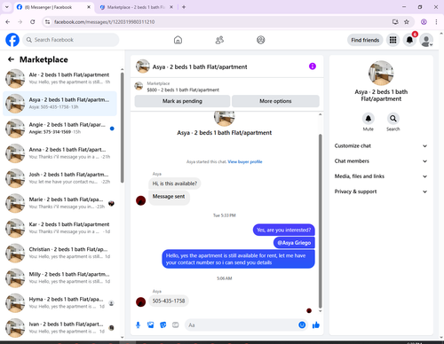Open Christian's apartment conversation
Viewport: 444px width, 344px height.
[x=59, y=253]
